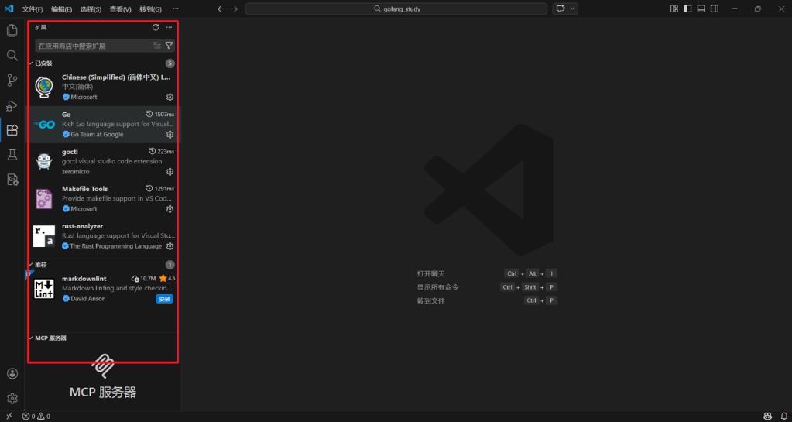Click the VS Code logo menu icon

pyautogui.click(x=9, y=9)
